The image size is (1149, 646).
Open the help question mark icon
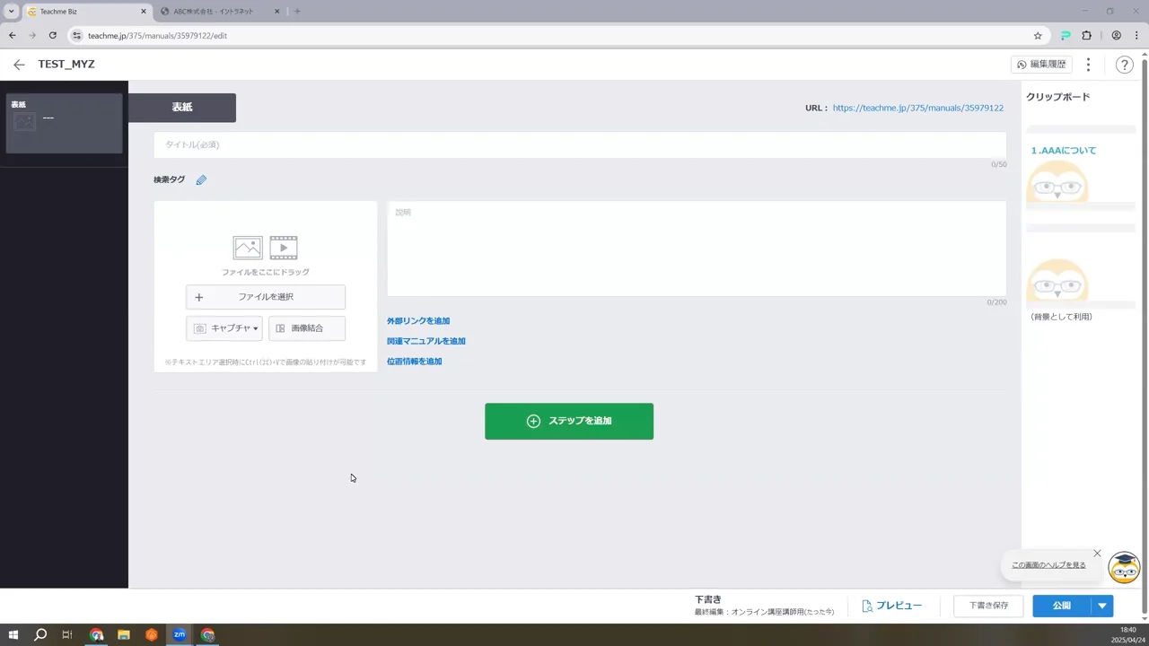coord(1124,65)
